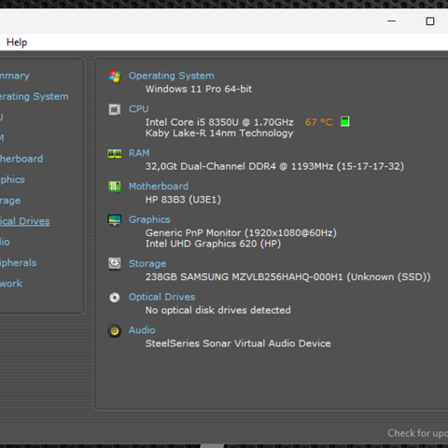Open the Optical Drives section heading
Screen dimensions: 448x448
161,297
